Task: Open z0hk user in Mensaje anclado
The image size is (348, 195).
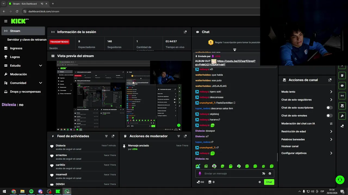Action: point(135,149)
